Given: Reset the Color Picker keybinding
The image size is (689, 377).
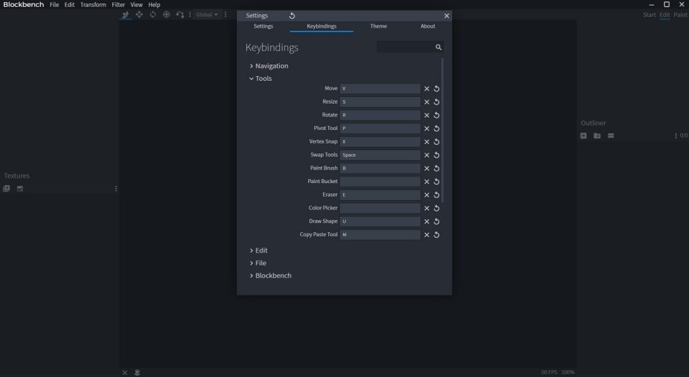Looking at the screenshot, I should (436, 208).
